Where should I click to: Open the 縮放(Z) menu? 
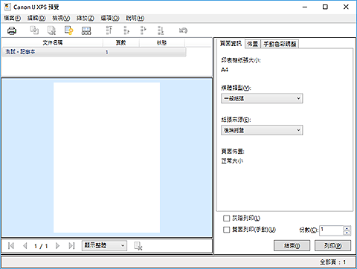(x=85, y=18)
